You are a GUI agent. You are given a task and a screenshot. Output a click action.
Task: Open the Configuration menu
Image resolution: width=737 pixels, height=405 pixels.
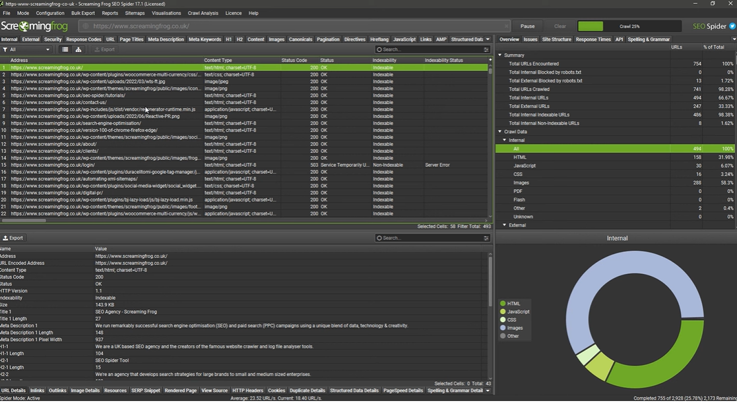tap(50, 13)
